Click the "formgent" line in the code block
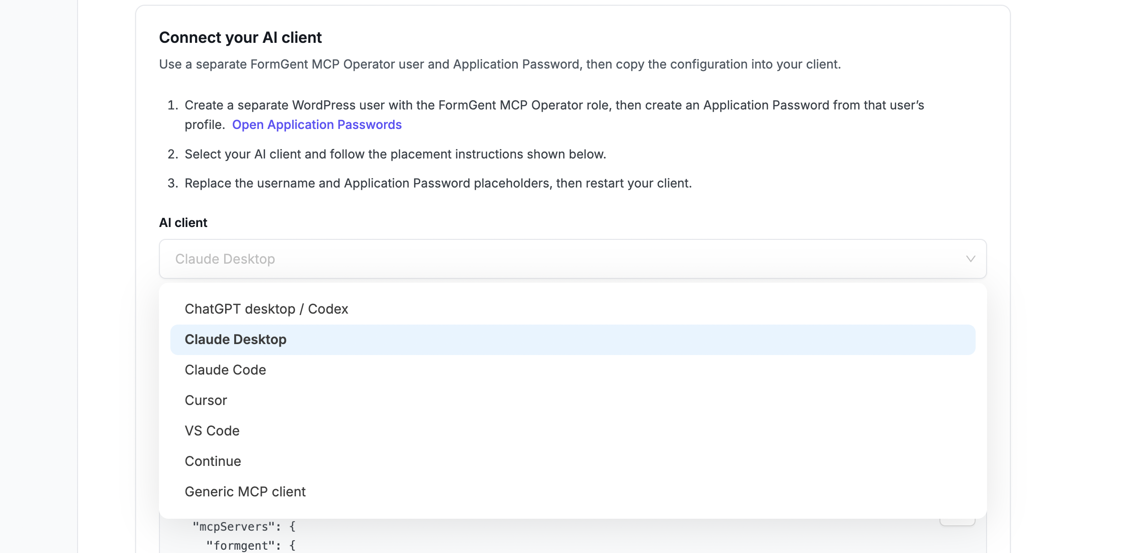The width and height of the screenshot is (1126, 553). click(251, 546)
